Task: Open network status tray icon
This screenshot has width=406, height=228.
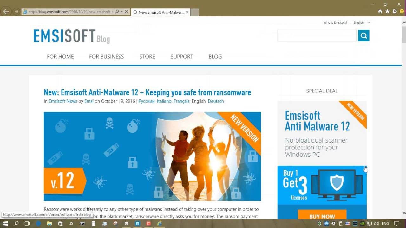Action: (370, 224)
